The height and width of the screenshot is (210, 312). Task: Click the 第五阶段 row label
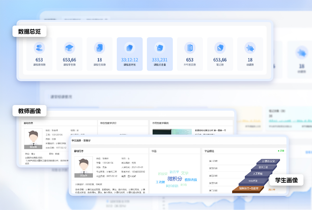tap(213, 168)
